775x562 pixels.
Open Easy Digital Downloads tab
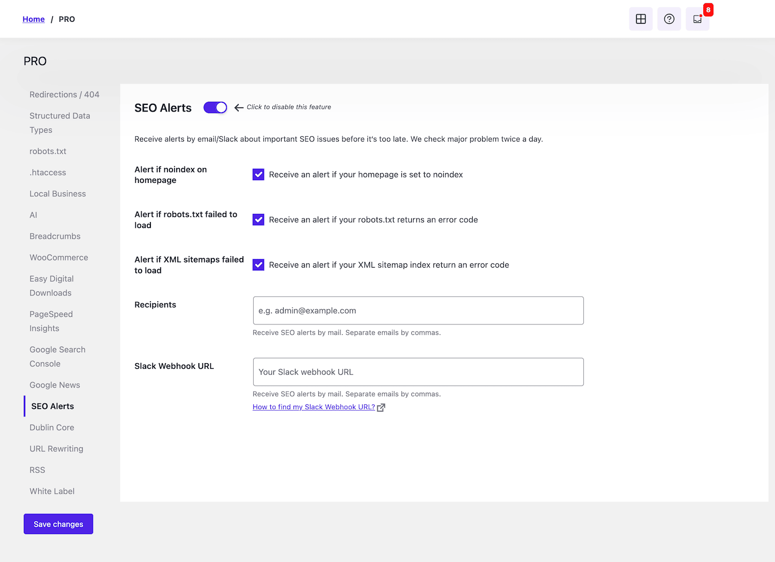pos(52,286)
